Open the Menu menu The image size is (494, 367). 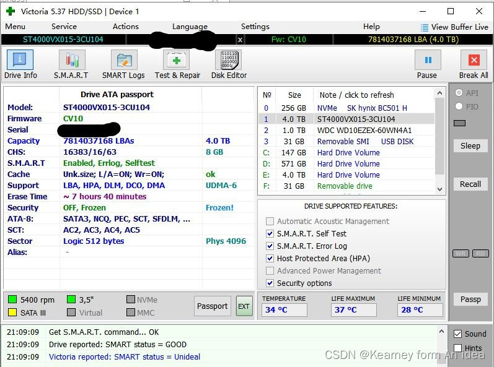point(15,27)
